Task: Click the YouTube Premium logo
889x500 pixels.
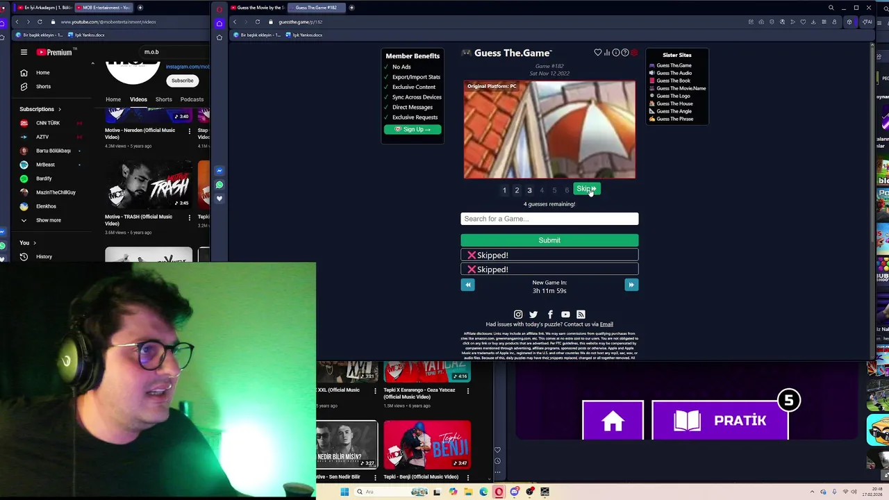Action: coord(54,52)
